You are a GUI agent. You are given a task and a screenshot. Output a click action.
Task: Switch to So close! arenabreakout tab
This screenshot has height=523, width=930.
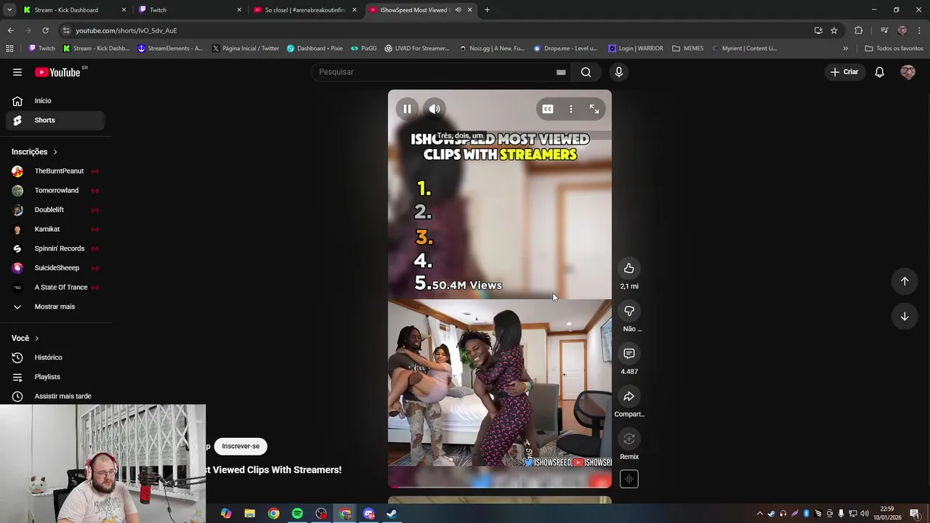point(304,10)
